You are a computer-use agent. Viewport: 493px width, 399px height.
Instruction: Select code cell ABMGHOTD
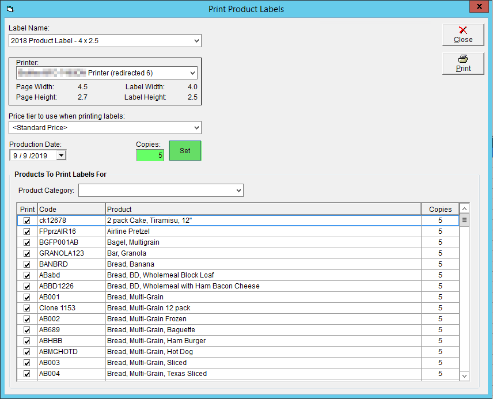pos(71,352)
